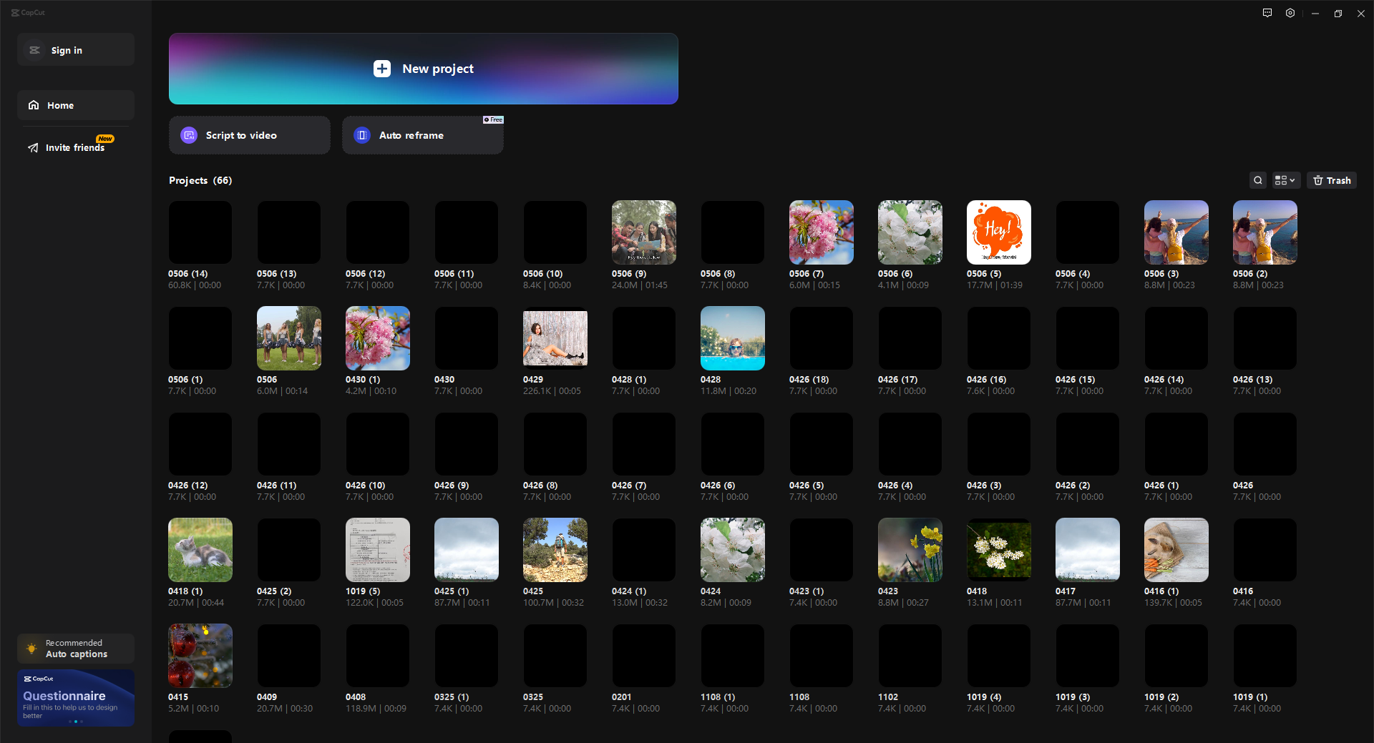Click the Auto captions lightbulb icon
This screenshot has width=1374, height=743.
coord(31,649)
